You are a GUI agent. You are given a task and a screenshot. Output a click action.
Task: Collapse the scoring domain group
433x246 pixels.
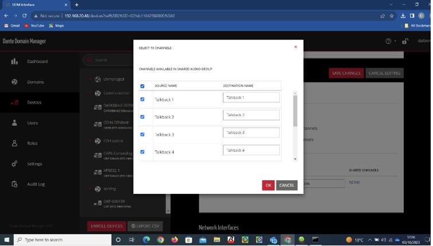click(x=90, y=189)
